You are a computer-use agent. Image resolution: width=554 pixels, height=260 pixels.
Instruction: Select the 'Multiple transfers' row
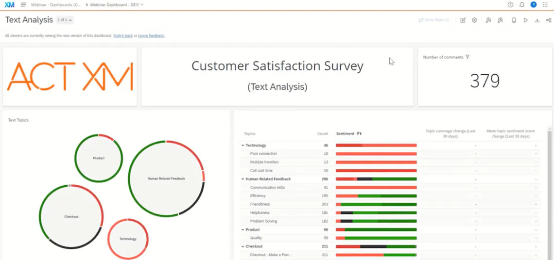390,162
